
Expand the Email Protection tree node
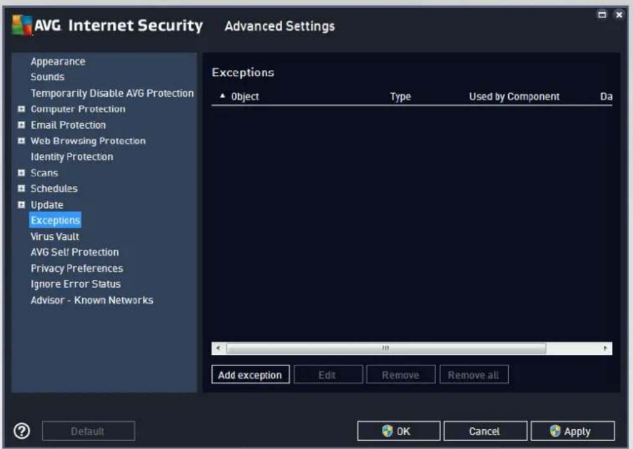coord(21,125)
